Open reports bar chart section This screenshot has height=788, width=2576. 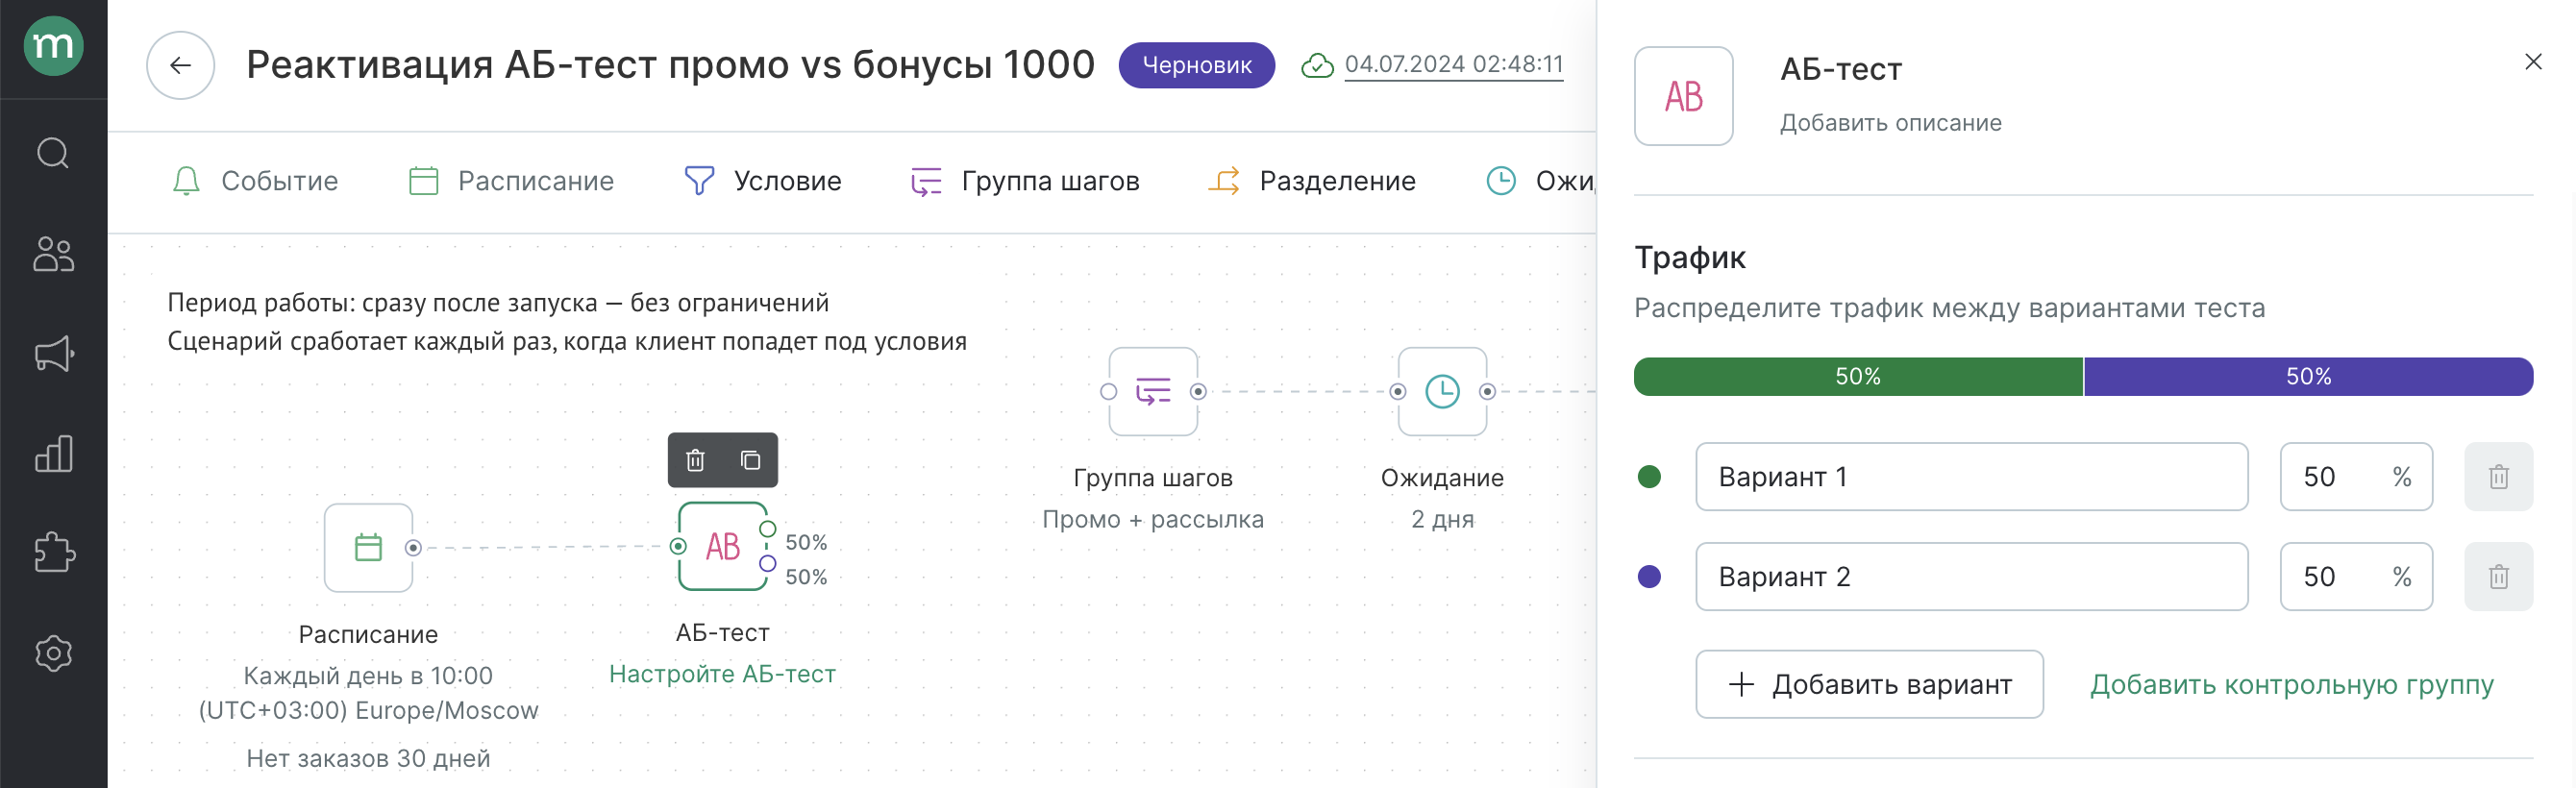pyautogui.click(x=53, y=453)
